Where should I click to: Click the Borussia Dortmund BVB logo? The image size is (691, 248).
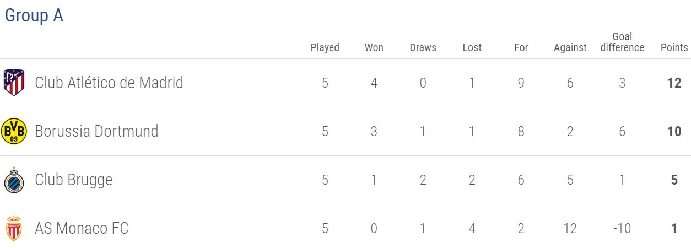pos(14,131)
